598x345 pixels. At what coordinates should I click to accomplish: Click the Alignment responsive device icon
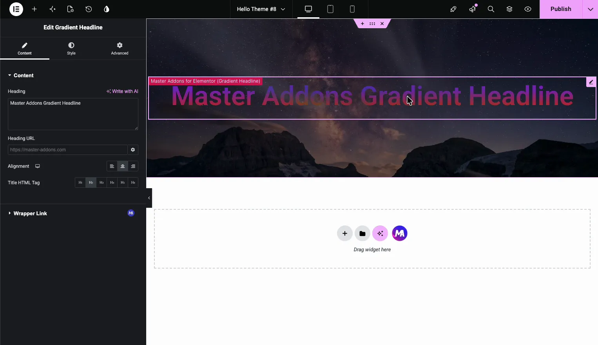click(x=38, y=166)
